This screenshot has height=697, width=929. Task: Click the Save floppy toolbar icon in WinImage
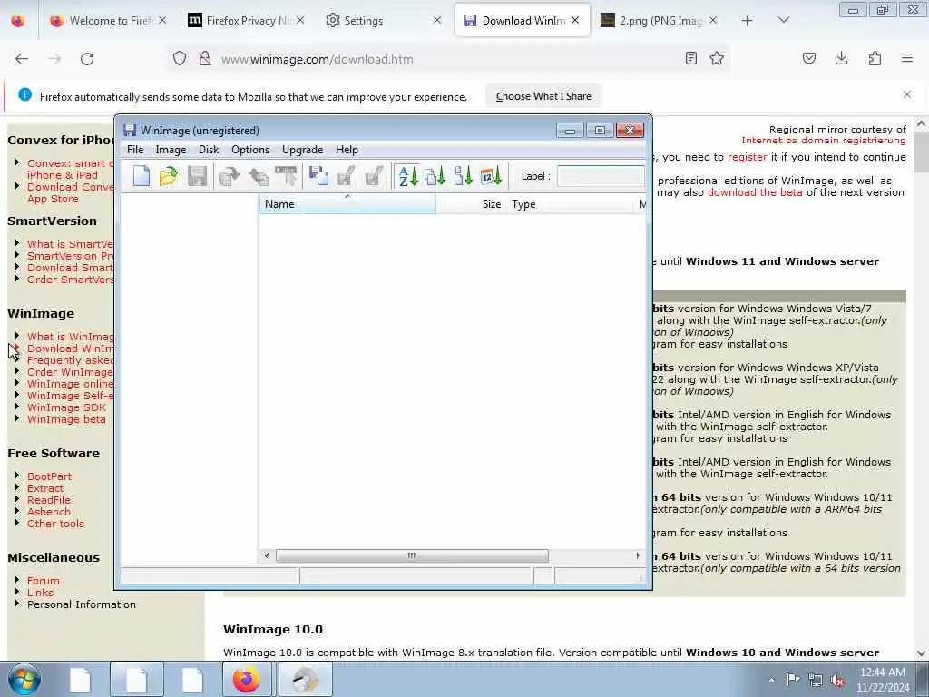point(197,176)
